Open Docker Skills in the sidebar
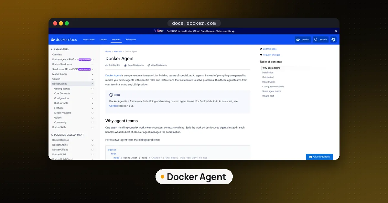Viewport: 388px width, 203px height. pyautogui.click(x=59, y=127)
